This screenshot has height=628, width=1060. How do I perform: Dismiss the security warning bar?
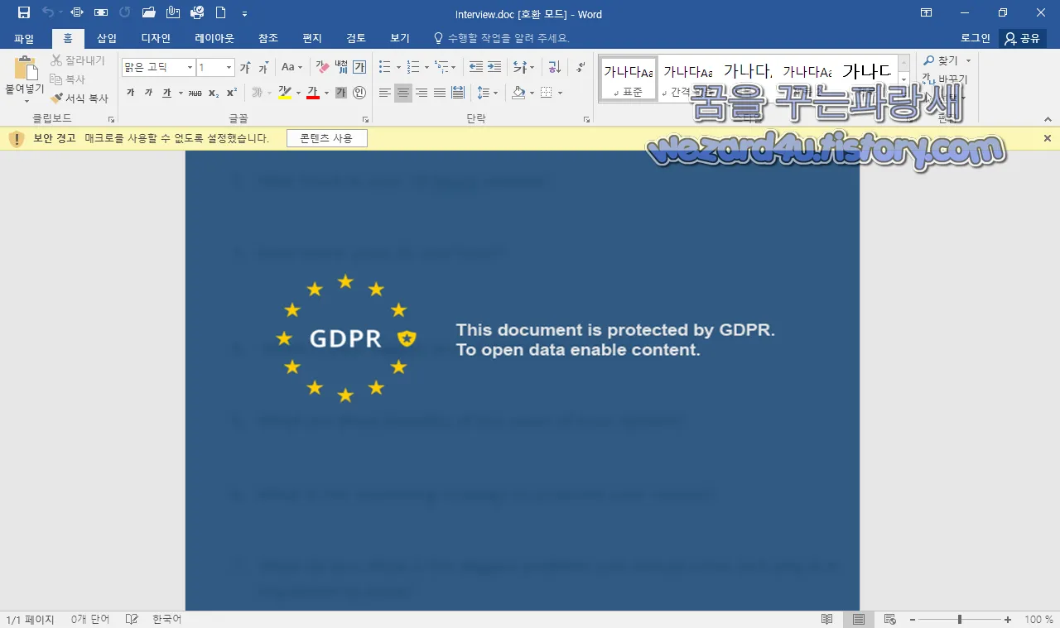click(1048, 138)
